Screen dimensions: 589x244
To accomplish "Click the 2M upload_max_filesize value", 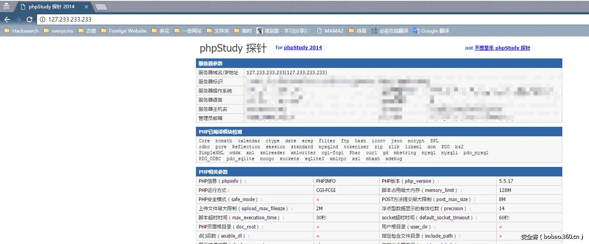I will 319,209.
